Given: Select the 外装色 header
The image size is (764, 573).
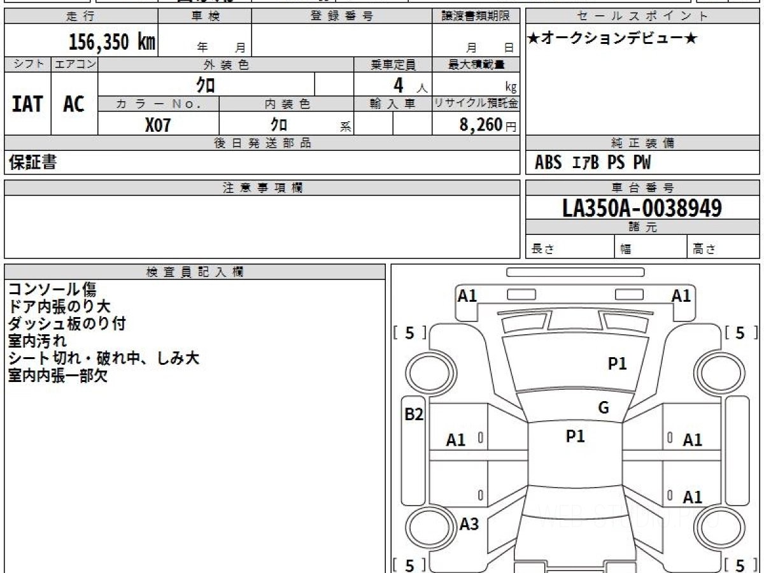Looking at the screenshot, I should pyautogui.click(x=226, y=64).
